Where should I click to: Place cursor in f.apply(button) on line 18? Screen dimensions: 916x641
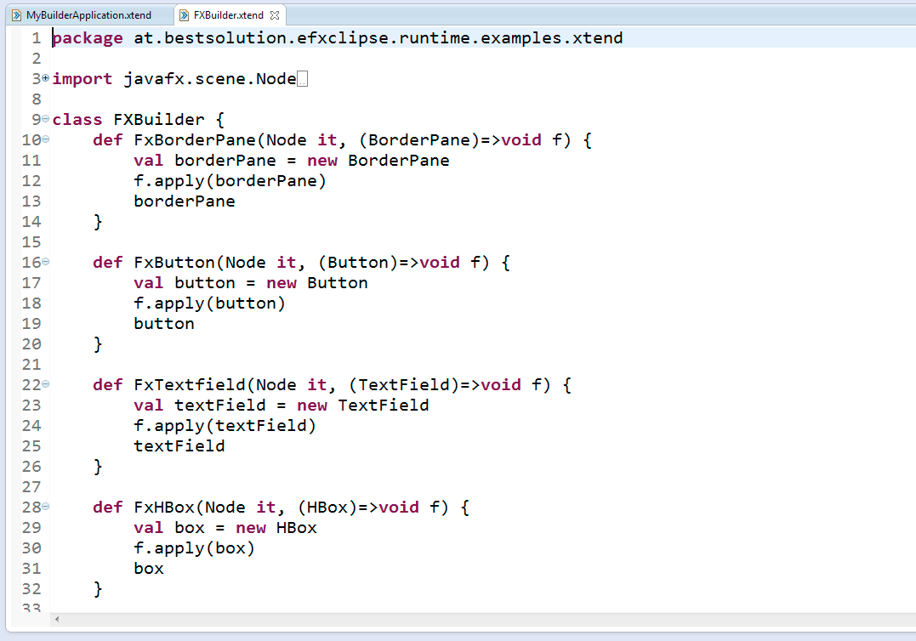[209, 303]
